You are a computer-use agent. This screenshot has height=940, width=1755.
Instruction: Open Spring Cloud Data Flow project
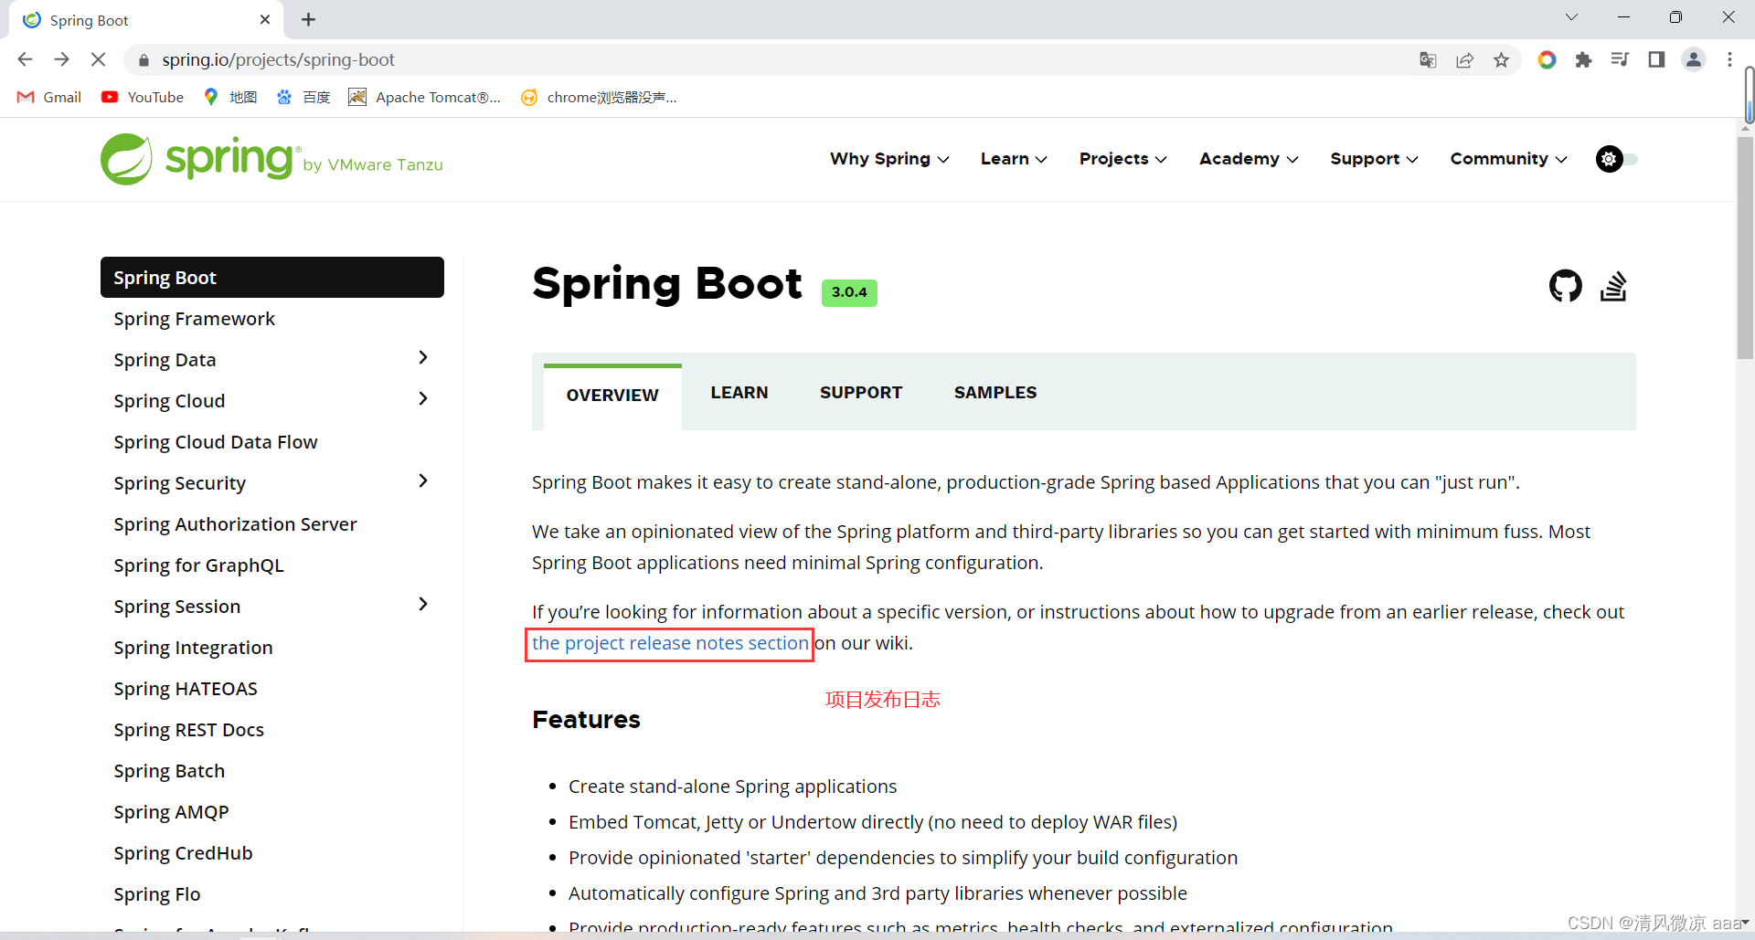(216, 442)
